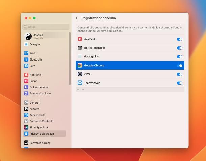
Task: Click the Accessibilità icon
Action: [x=26, y=115]
